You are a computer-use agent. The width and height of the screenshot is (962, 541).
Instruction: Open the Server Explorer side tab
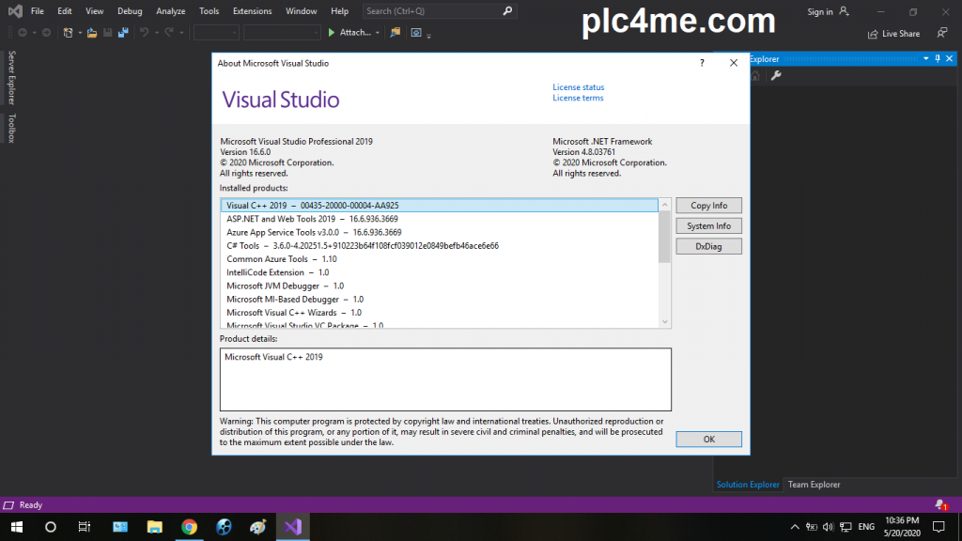(11, 77)
